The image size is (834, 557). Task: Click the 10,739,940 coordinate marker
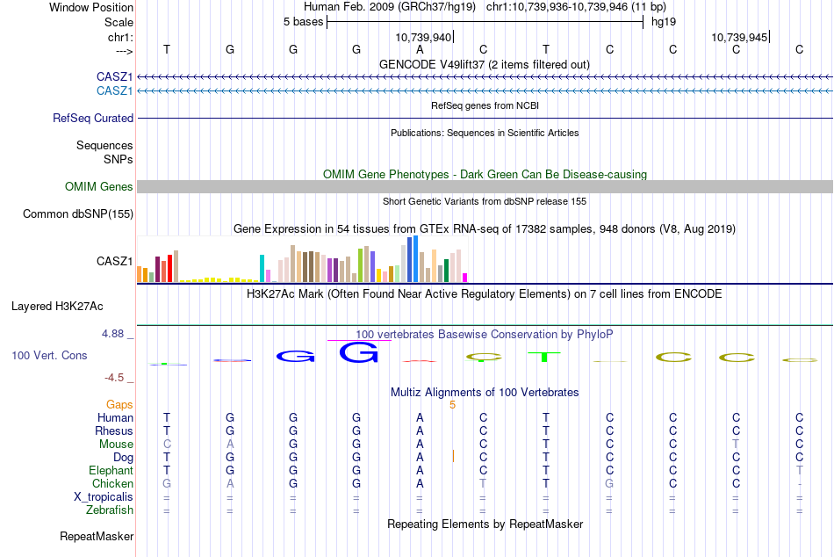(x=423, y=37)
